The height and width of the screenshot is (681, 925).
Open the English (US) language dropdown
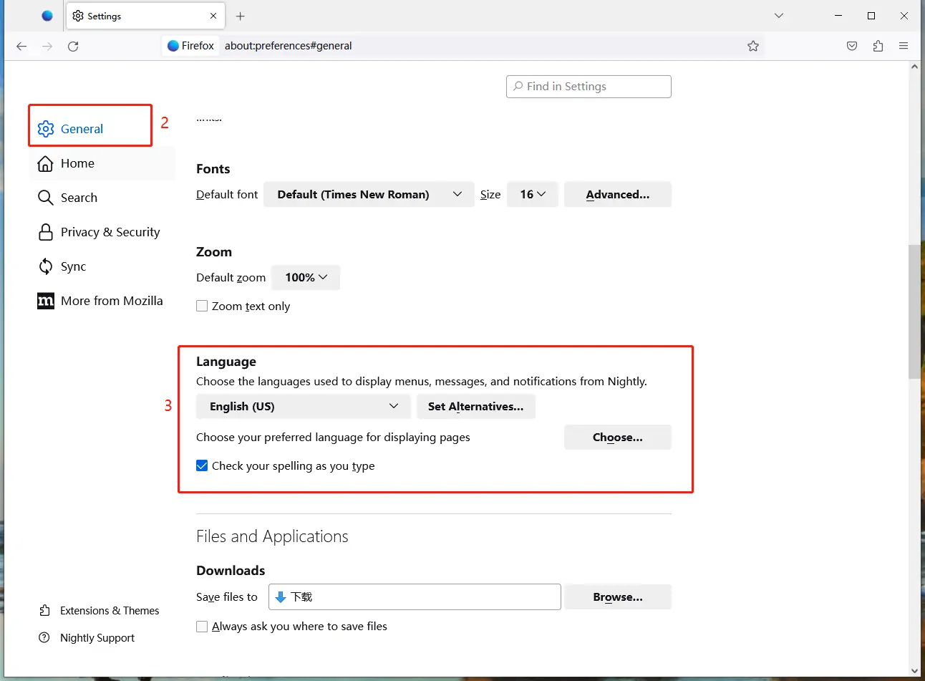tap(302, 406)
